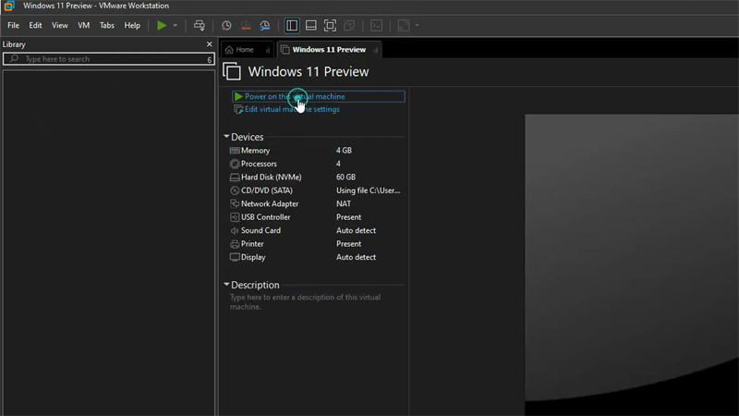Select the USB Controller row
Viewport: 739px width, 416px height.
click(315, 217)
